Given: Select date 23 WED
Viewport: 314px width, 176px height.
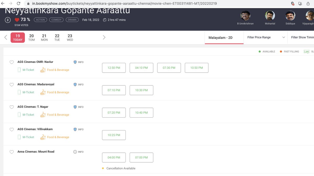Looking at the screenshot, I should pyautogui.click(x=70, y=38).
